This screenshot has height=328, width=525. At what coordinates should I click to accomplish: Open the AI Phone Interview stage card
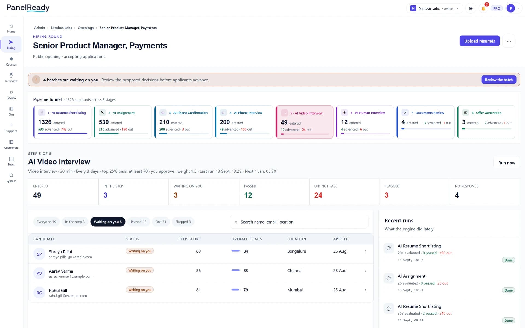coord(244,122)
